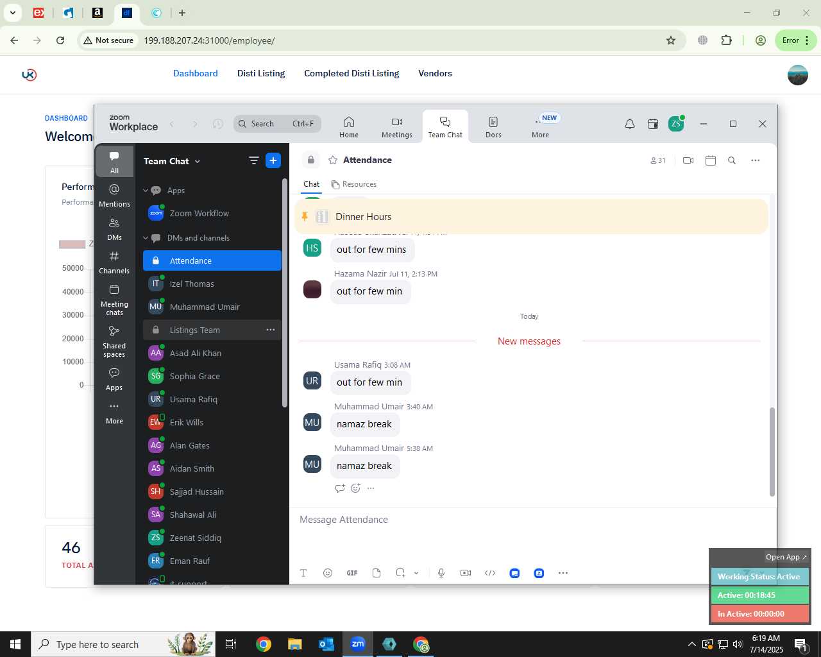Open chat with Sophia Grace
The image size is (821, 657).
pyautogui.click(x=212, y=376)
